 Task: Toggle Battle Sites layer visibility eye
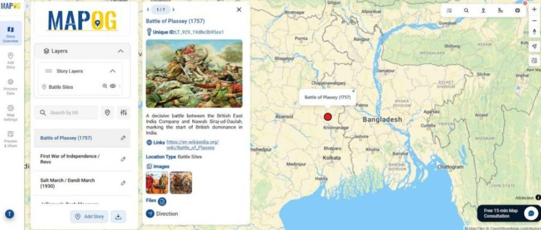tap(113, 86)
